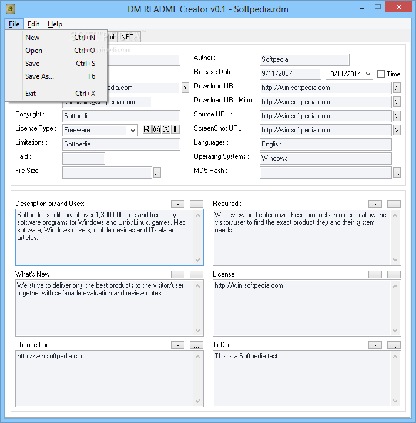Insert the registered ® symbol

click(x=166, y=129)
